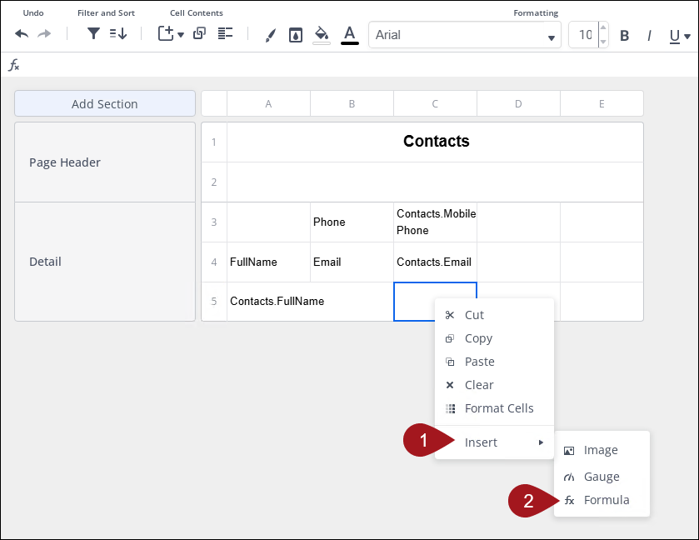Select row 2 header

[x=214, y=182]
